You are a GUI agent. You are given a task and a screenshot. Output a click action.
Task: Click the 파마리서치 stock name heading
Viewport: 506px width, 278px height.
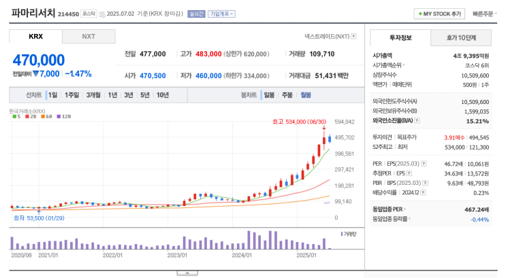tap(33, 13)
